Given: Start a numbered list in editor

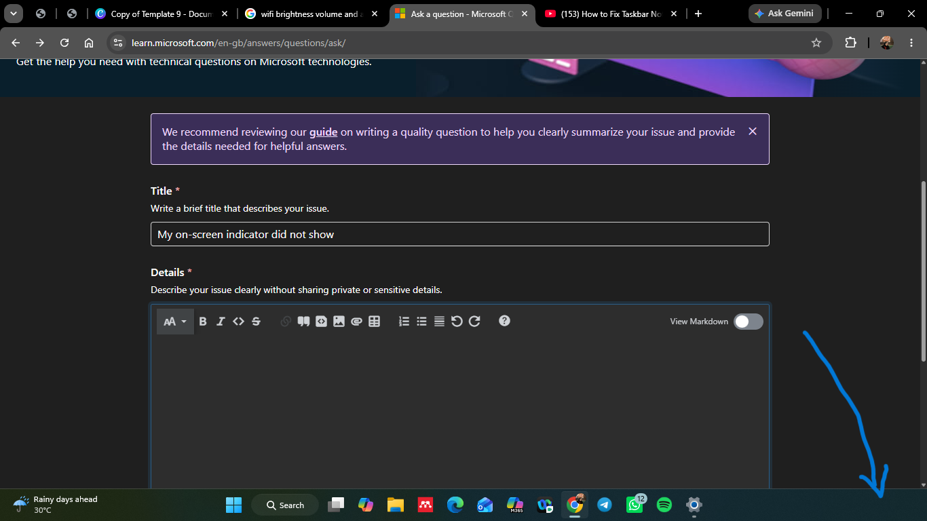Looking at the screenshot, I should tap(404, 322).
